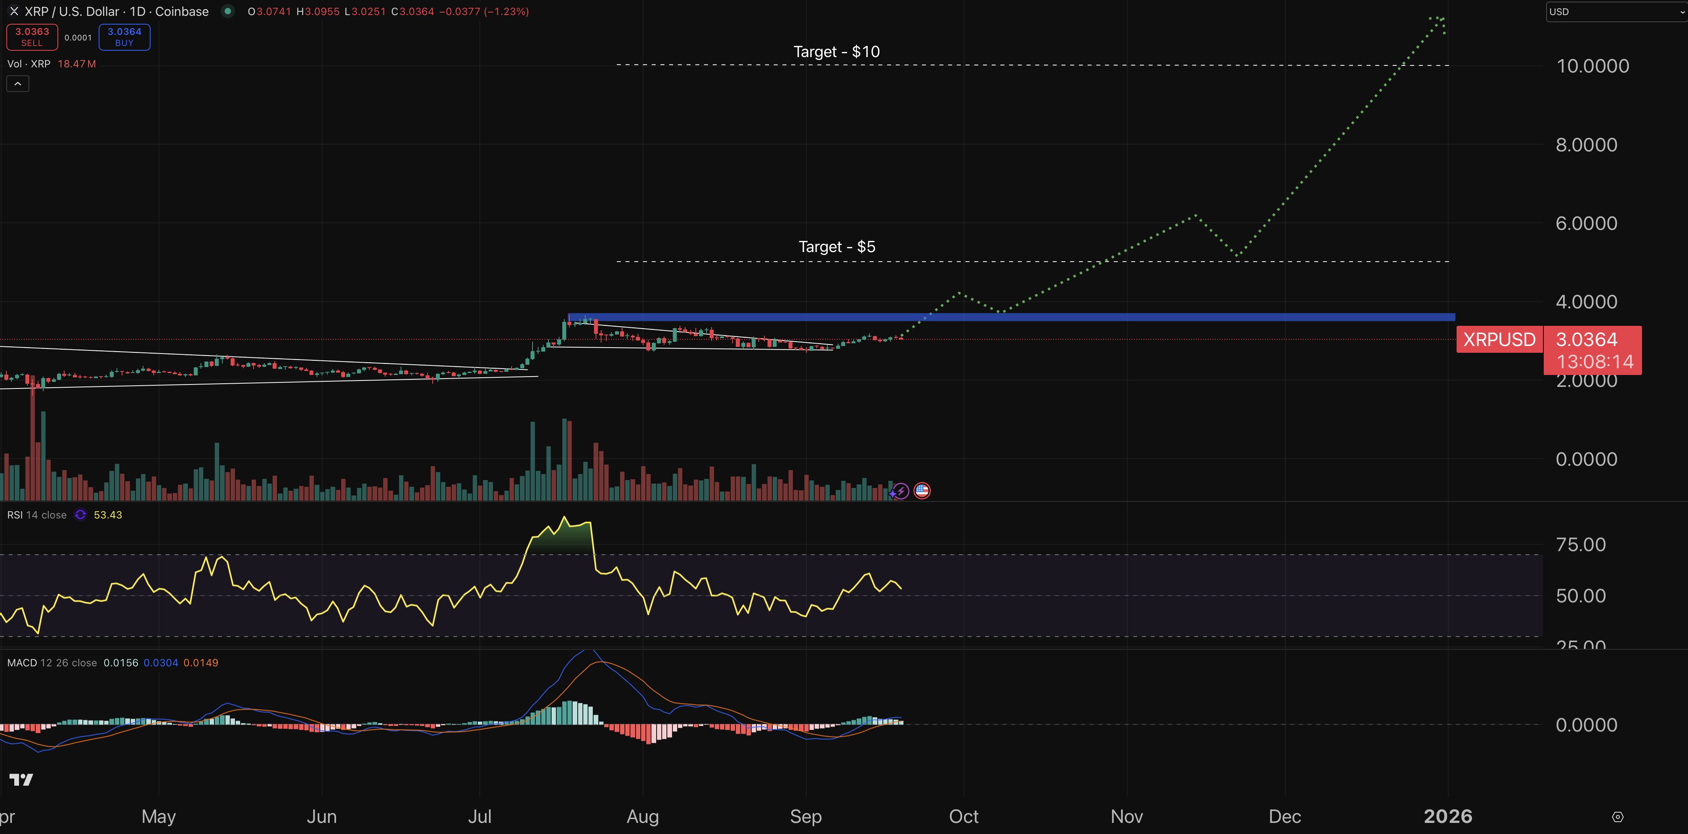The height and width of the screenshot is (834, 1688).
Task: Click the MACD signal value 0.0149
Action: 200,663
